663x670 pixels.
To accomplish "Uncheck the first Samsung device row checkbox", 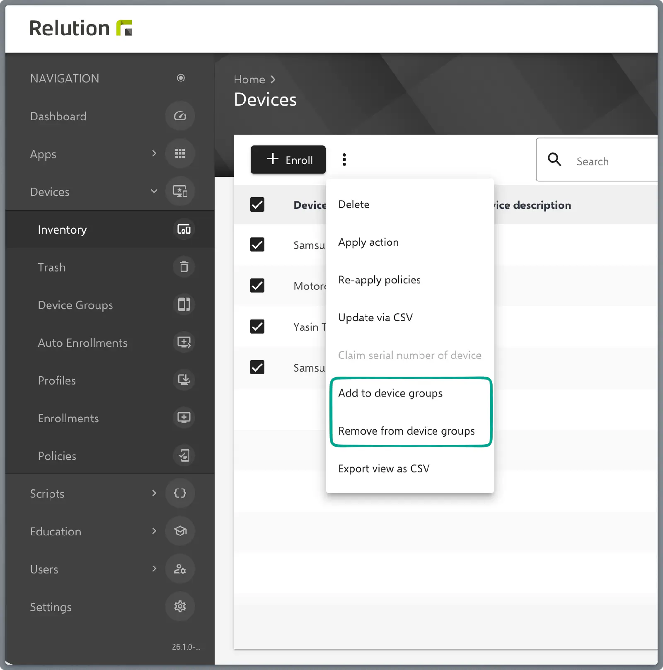I will 257,245.
